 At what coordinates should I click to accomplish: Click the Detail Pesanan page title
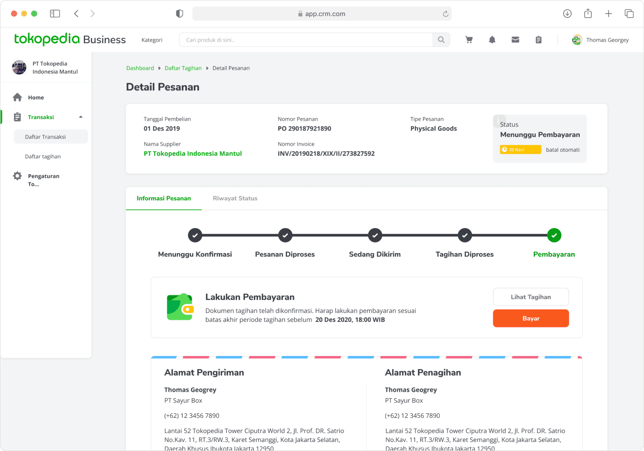point(163,87)
